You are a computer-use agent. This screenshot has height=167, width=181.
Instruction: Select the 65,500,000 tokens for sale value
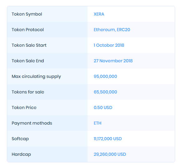(105, 92)
